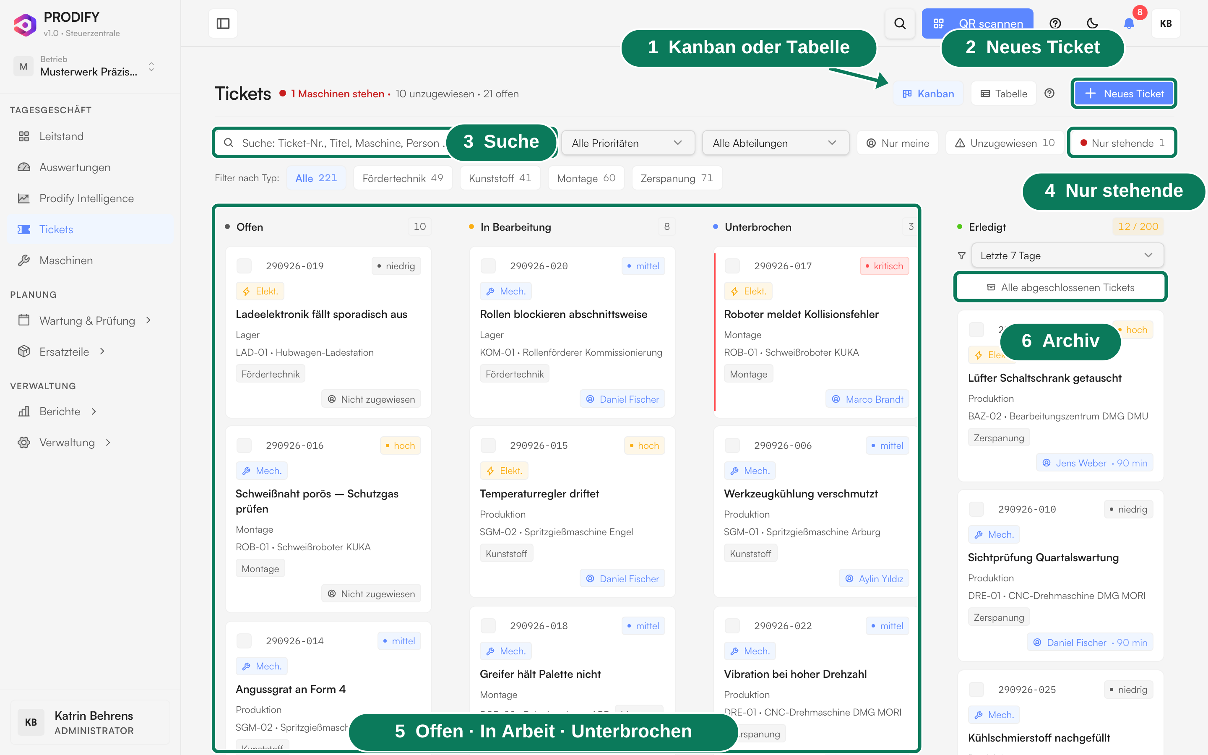Viewport: 1208px width, 755px height.
Task: Open the search magnifier in top bar
Action: [x=900, y=23]
